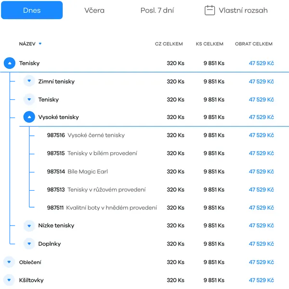289x289 pixels.
Task: Choose the Vlastní rozsah tab label
Action: coord(243,10)
